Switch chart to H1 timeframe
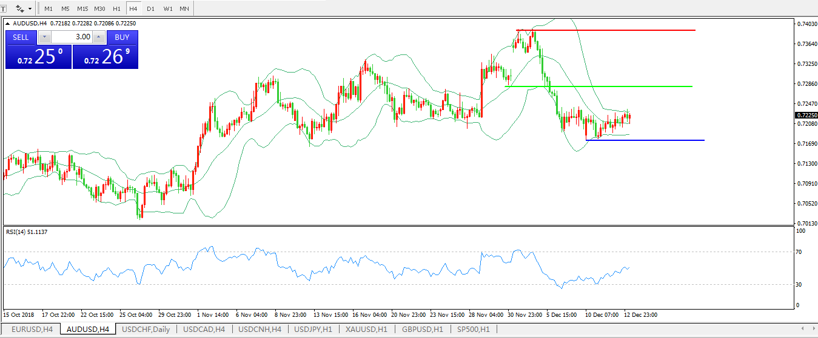Image resolution: width=818 pixels, height=338 pixels. tap(116, 8)
